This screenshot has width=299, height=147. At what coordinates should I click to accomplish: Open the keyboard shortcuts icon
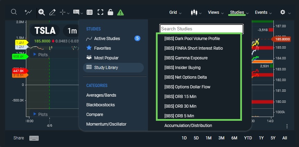(34, 138)
